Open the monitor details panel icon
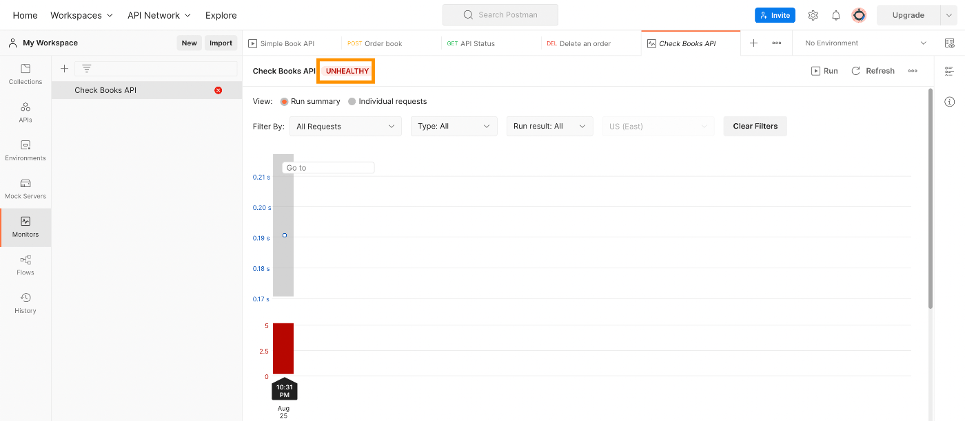 [949, 71]
